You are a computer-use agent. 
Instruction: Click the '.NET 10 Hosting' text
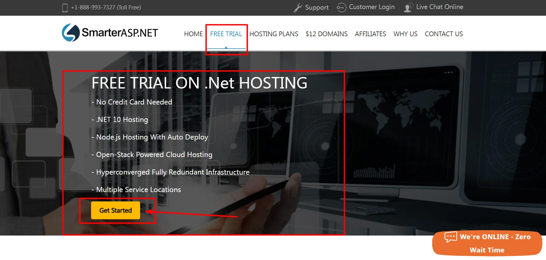(x=122, y=120)
